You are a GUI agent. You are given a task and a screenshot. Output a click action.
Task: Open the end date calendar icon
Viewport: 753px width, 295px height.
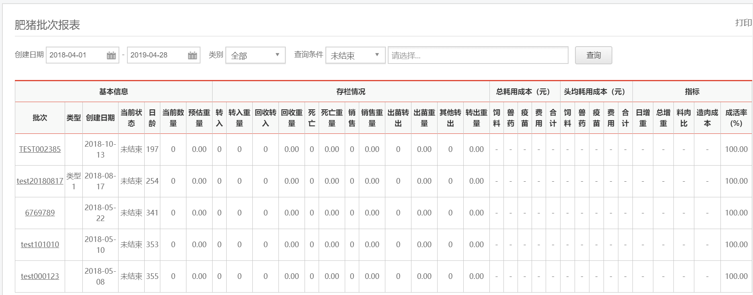pos(192,55)
